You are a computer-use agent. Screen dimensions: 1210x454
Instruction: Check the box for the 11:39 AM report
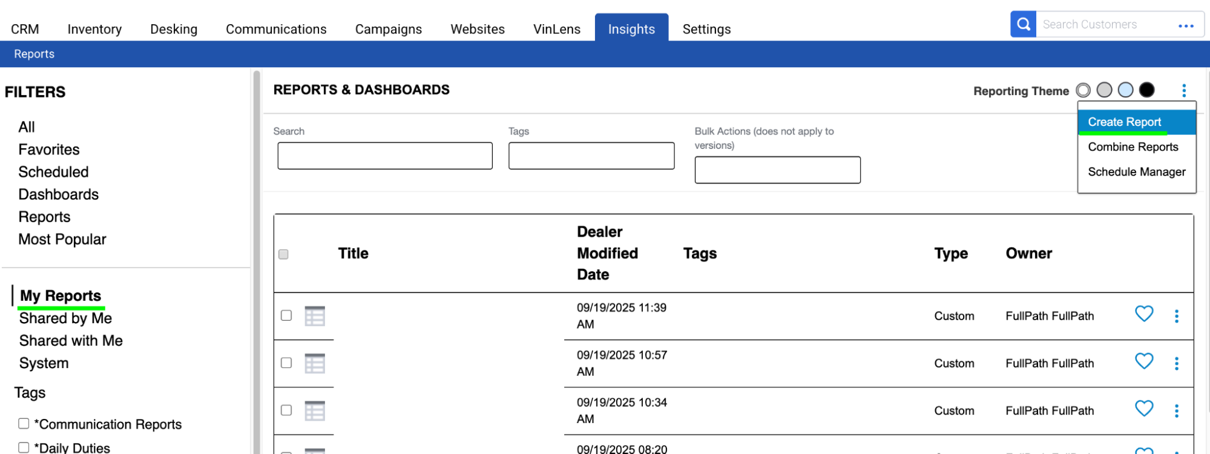[x=286, y=315]
